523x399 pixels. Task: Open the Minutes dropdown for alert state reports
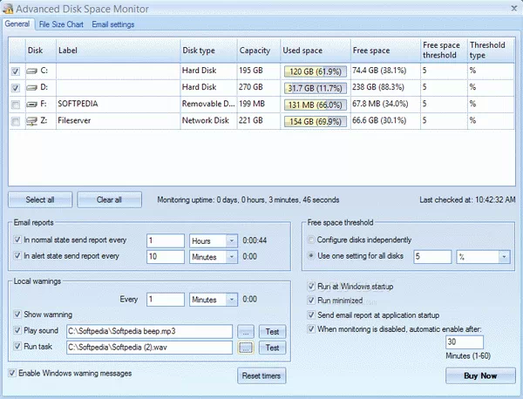(232, 257)
